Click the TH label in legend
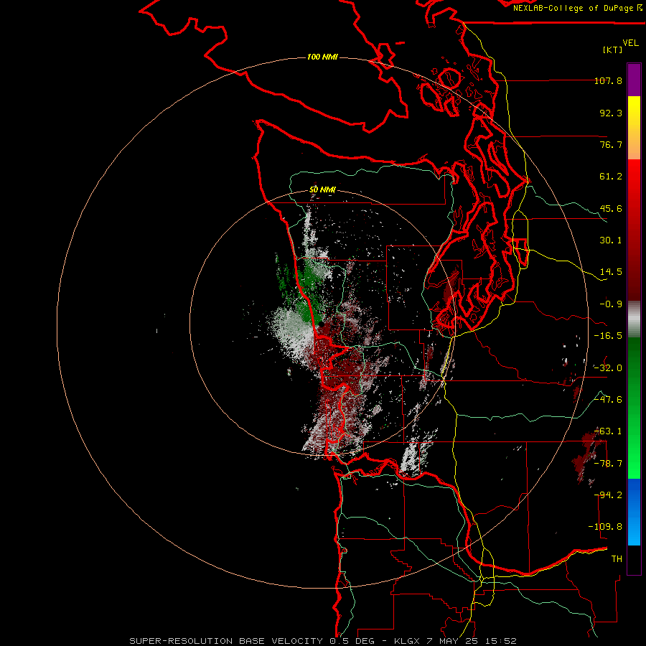Image resolution: width=646 pixels, height=646 pixels. [617, 559]
